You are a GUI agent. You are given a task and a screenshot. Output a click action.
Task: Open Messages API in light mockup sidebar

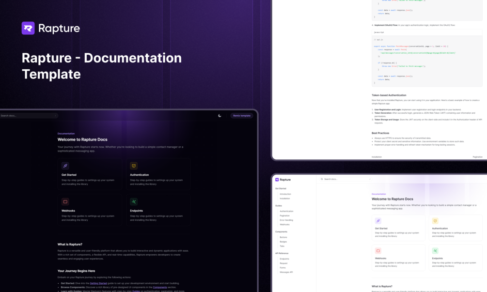point(286,272)
